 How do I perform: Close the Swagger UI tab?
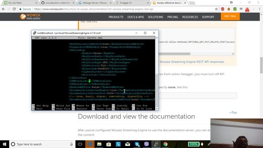(x=148, y=3)
